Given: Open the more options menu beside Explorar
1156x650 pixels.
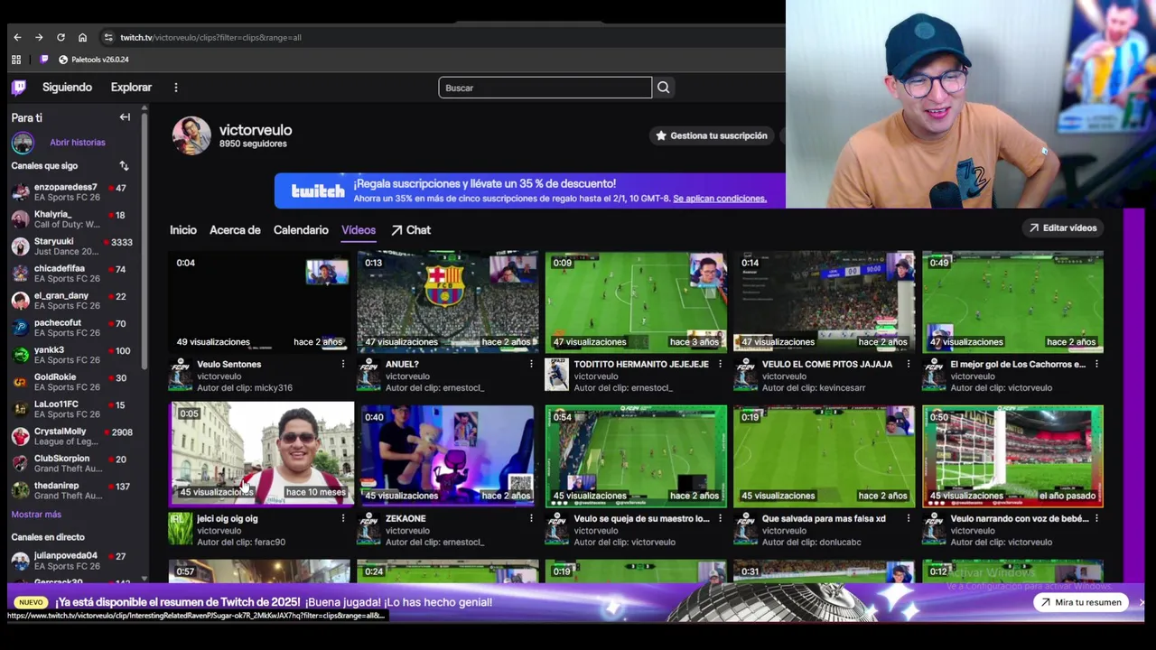Looking at the screenshot, I should click(176, 88).
